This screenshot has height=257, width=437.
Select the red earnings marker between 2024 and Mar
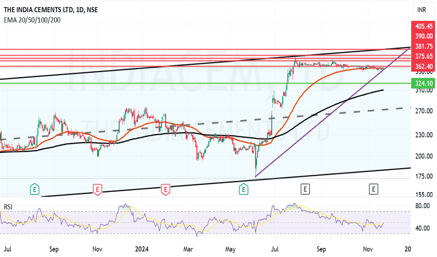(166, 190)
